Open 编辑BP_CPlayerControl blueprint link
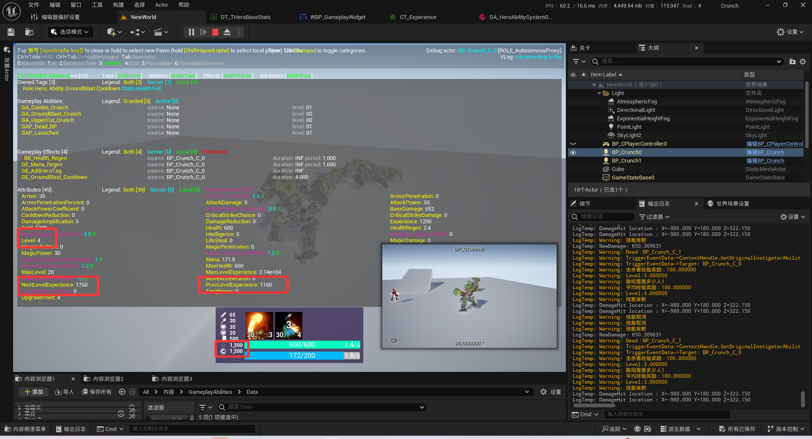Image resolution: width=812 pixels, height=439 pixels. coord(774,144)
